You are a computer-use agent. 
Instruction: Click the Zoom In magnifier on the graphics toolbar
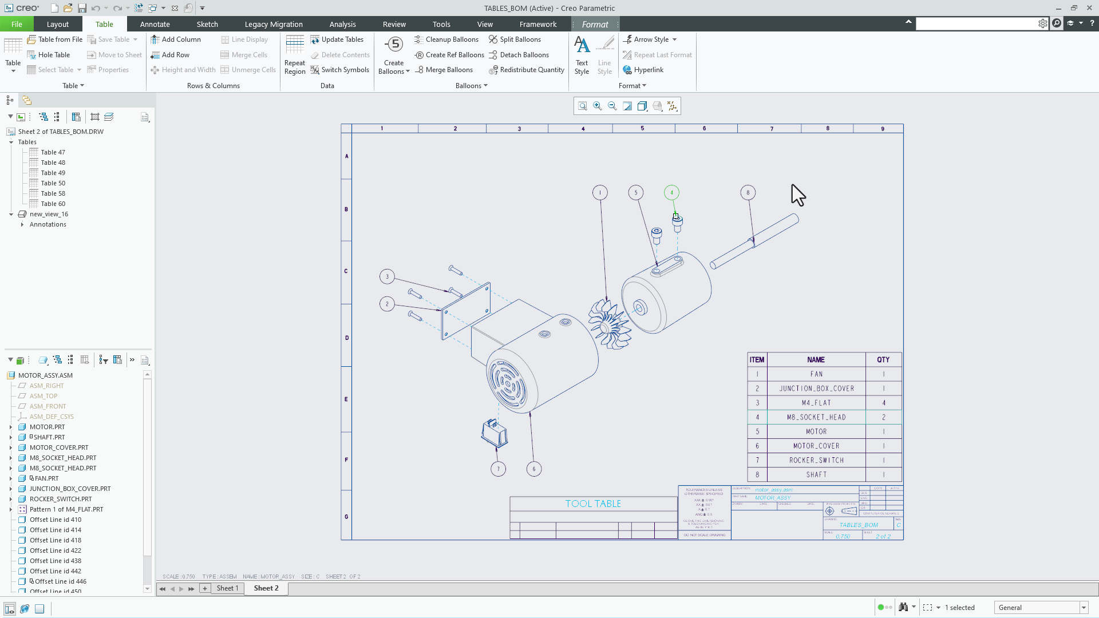[598, 106]
